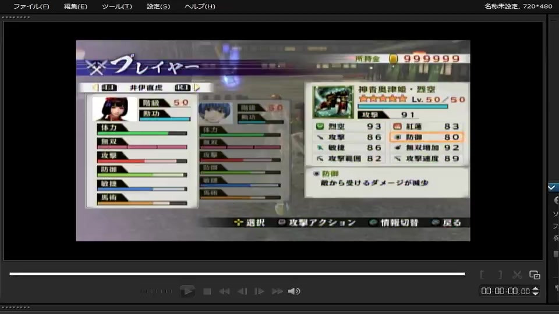This screenshot has height=314, width=559.
Task: Click the game video preview frame
Action: tap(273, 141)
